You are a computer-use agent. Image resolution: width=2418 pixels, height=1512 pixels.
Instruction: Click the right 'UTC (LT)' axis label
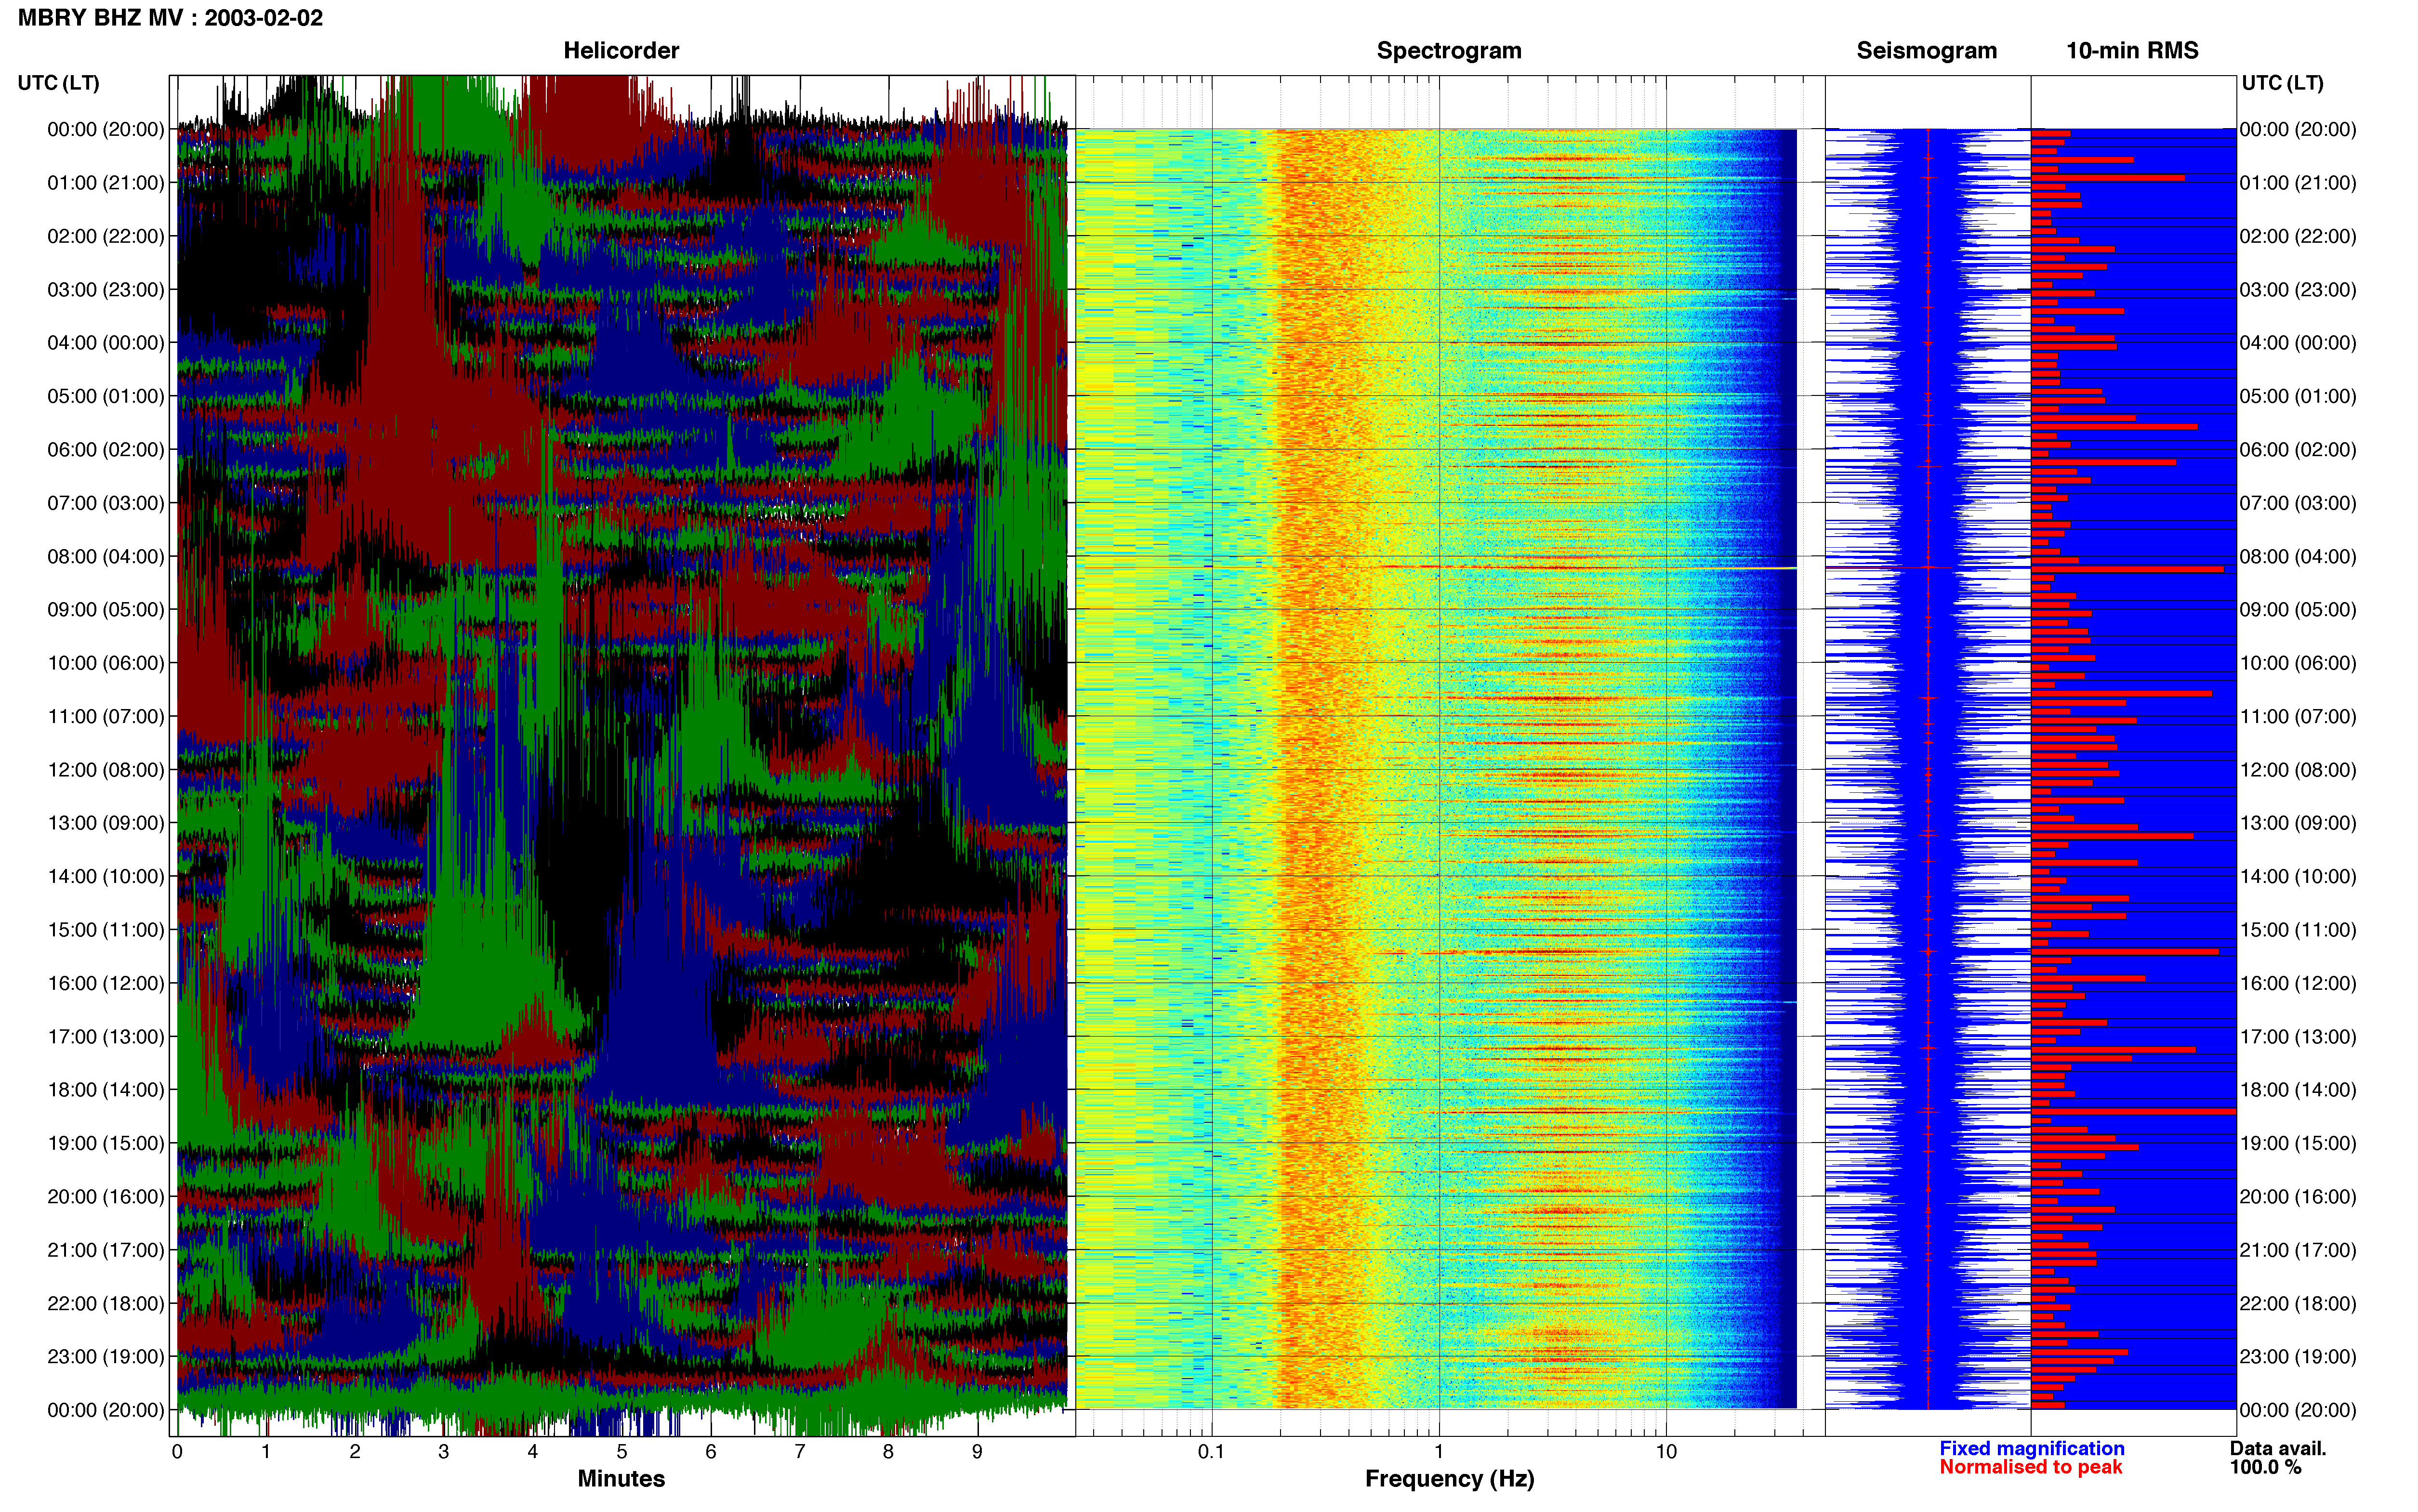tap(2282, 82)
